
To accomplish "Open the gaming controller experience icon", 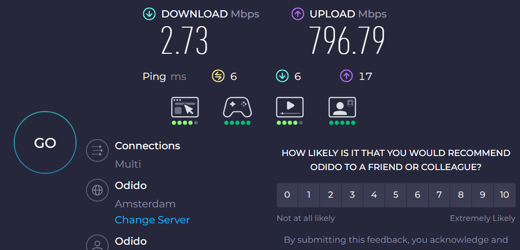I will [237, 107].
